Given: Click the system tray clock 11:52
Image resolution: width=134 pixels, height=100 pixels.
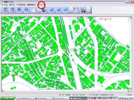Looking at the screenshot, I should click(x=131, y=98).
